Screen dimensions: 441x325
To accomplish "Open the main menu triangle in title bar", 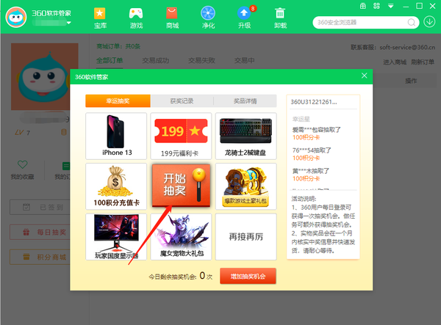I will [391, 6].
